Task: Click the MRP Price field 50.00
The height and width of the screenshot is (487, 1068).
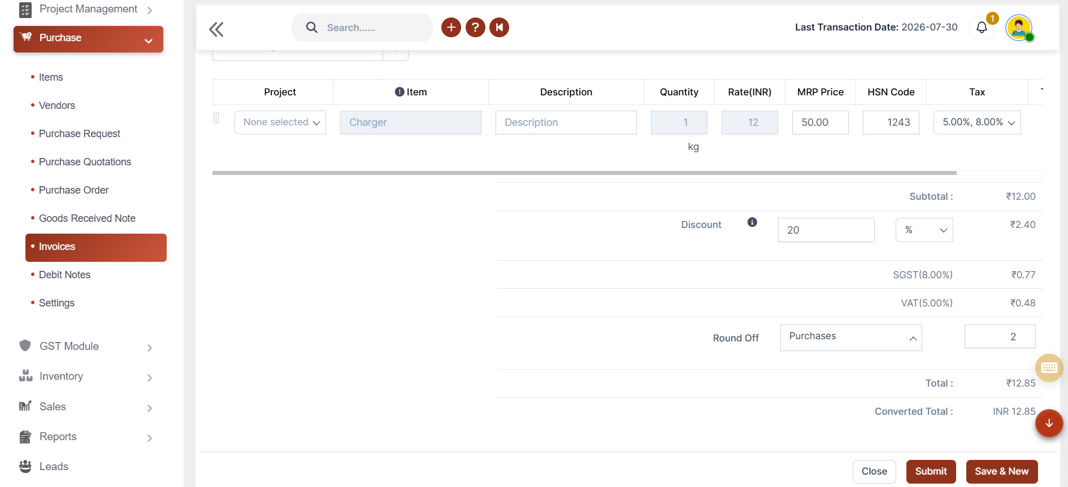Action: click(820, 122)
